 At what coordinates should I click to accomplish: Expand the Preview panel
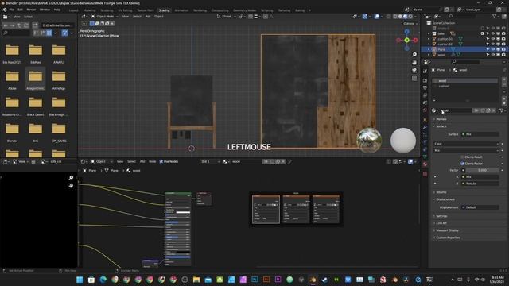tap(441, 119)
